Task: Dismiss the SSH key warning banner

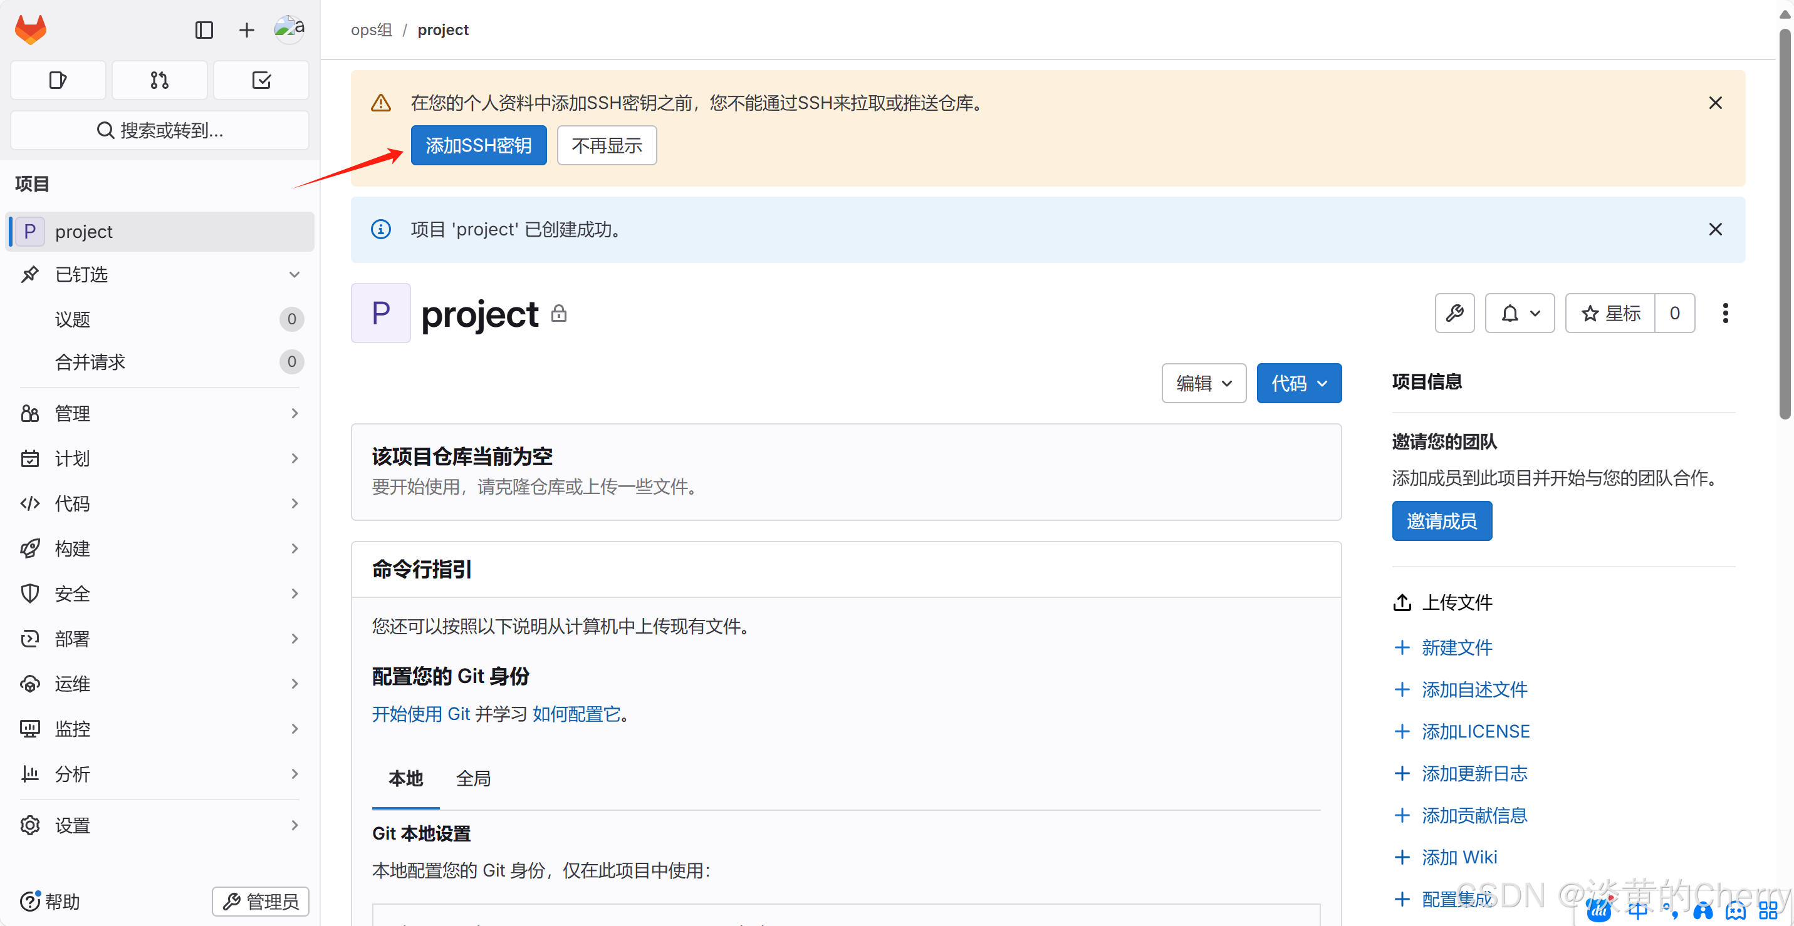Action: click(1715, 103)
